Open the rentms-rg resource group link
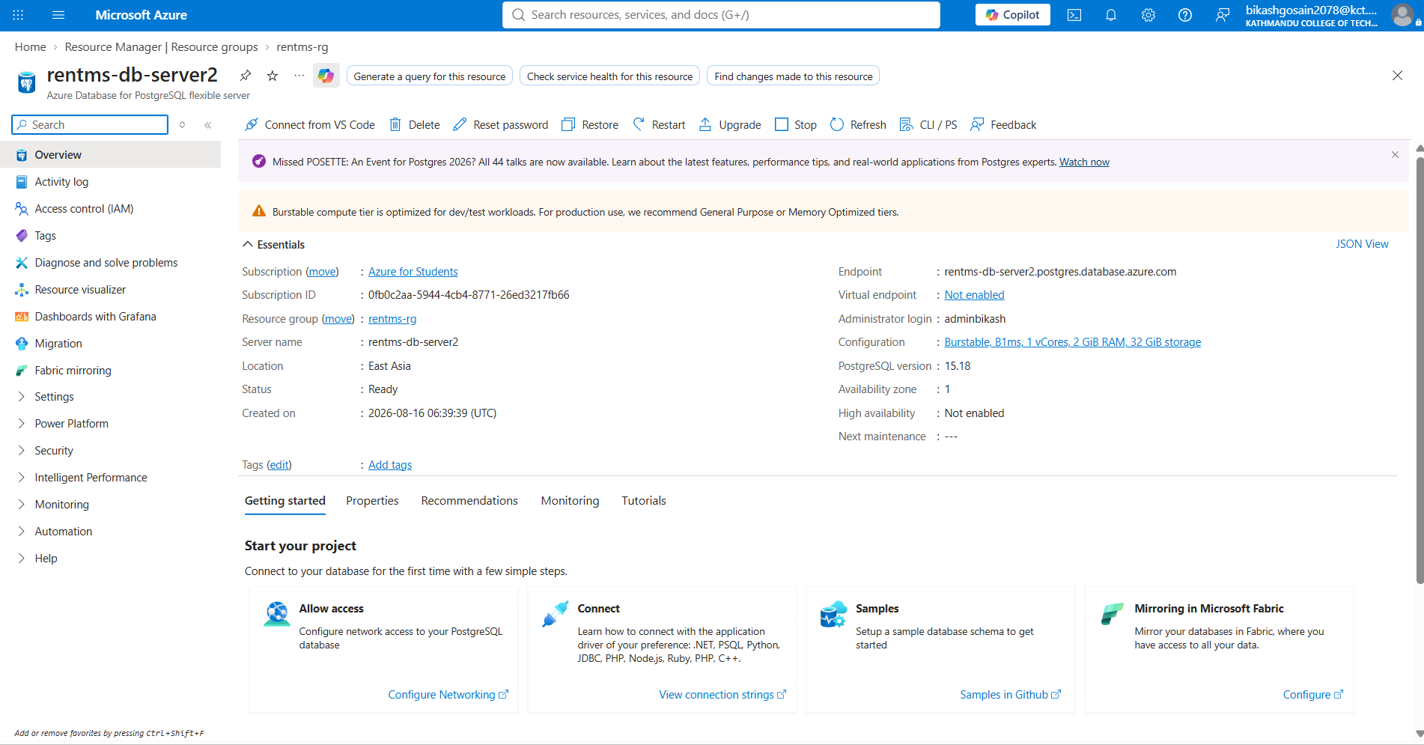This screenshot has height=745, width=1424. point(392,319)
